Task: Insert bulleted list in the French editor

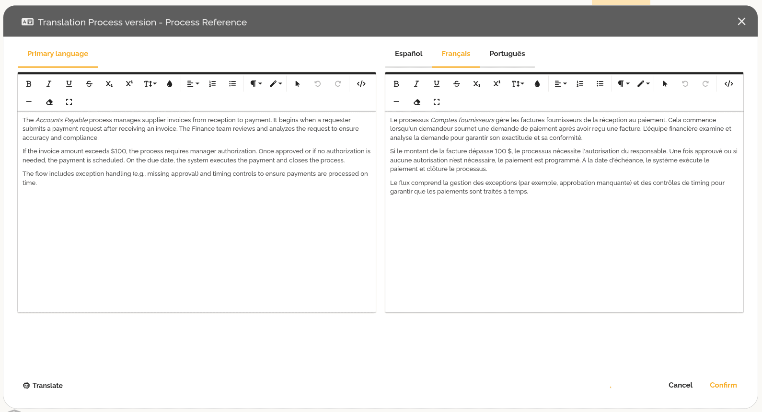Action: point(600,84)
